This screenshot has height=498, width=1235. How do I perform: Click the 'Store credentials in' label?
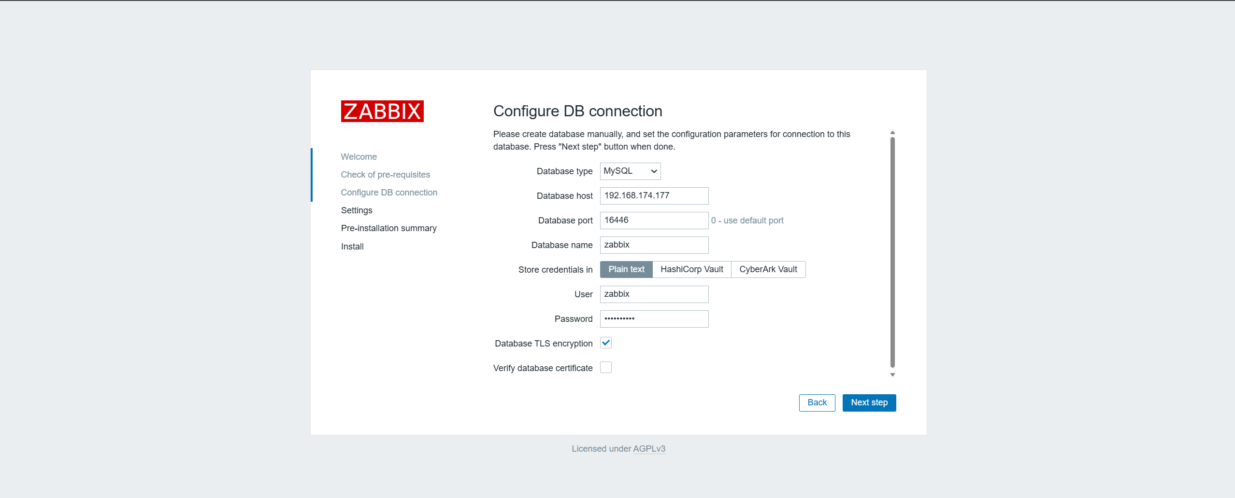pos(555,270)
